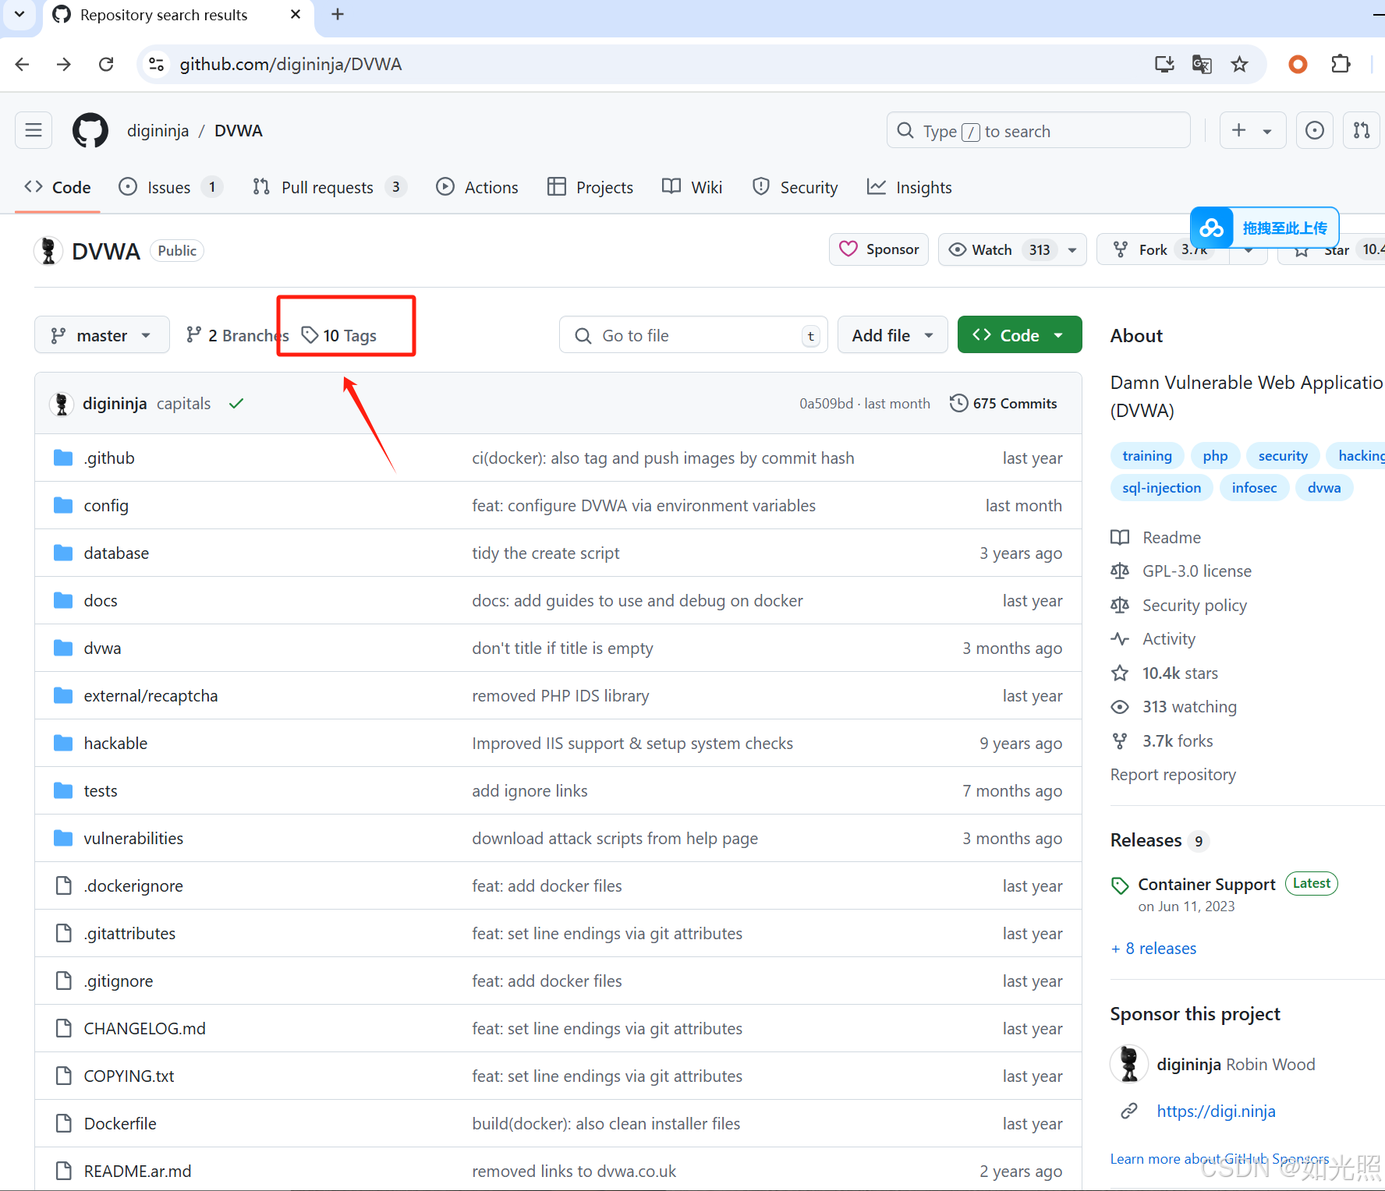The image size is (1385, 1191).
Task: Open commit 'tidy the create script'
Action: coord(545,553)
